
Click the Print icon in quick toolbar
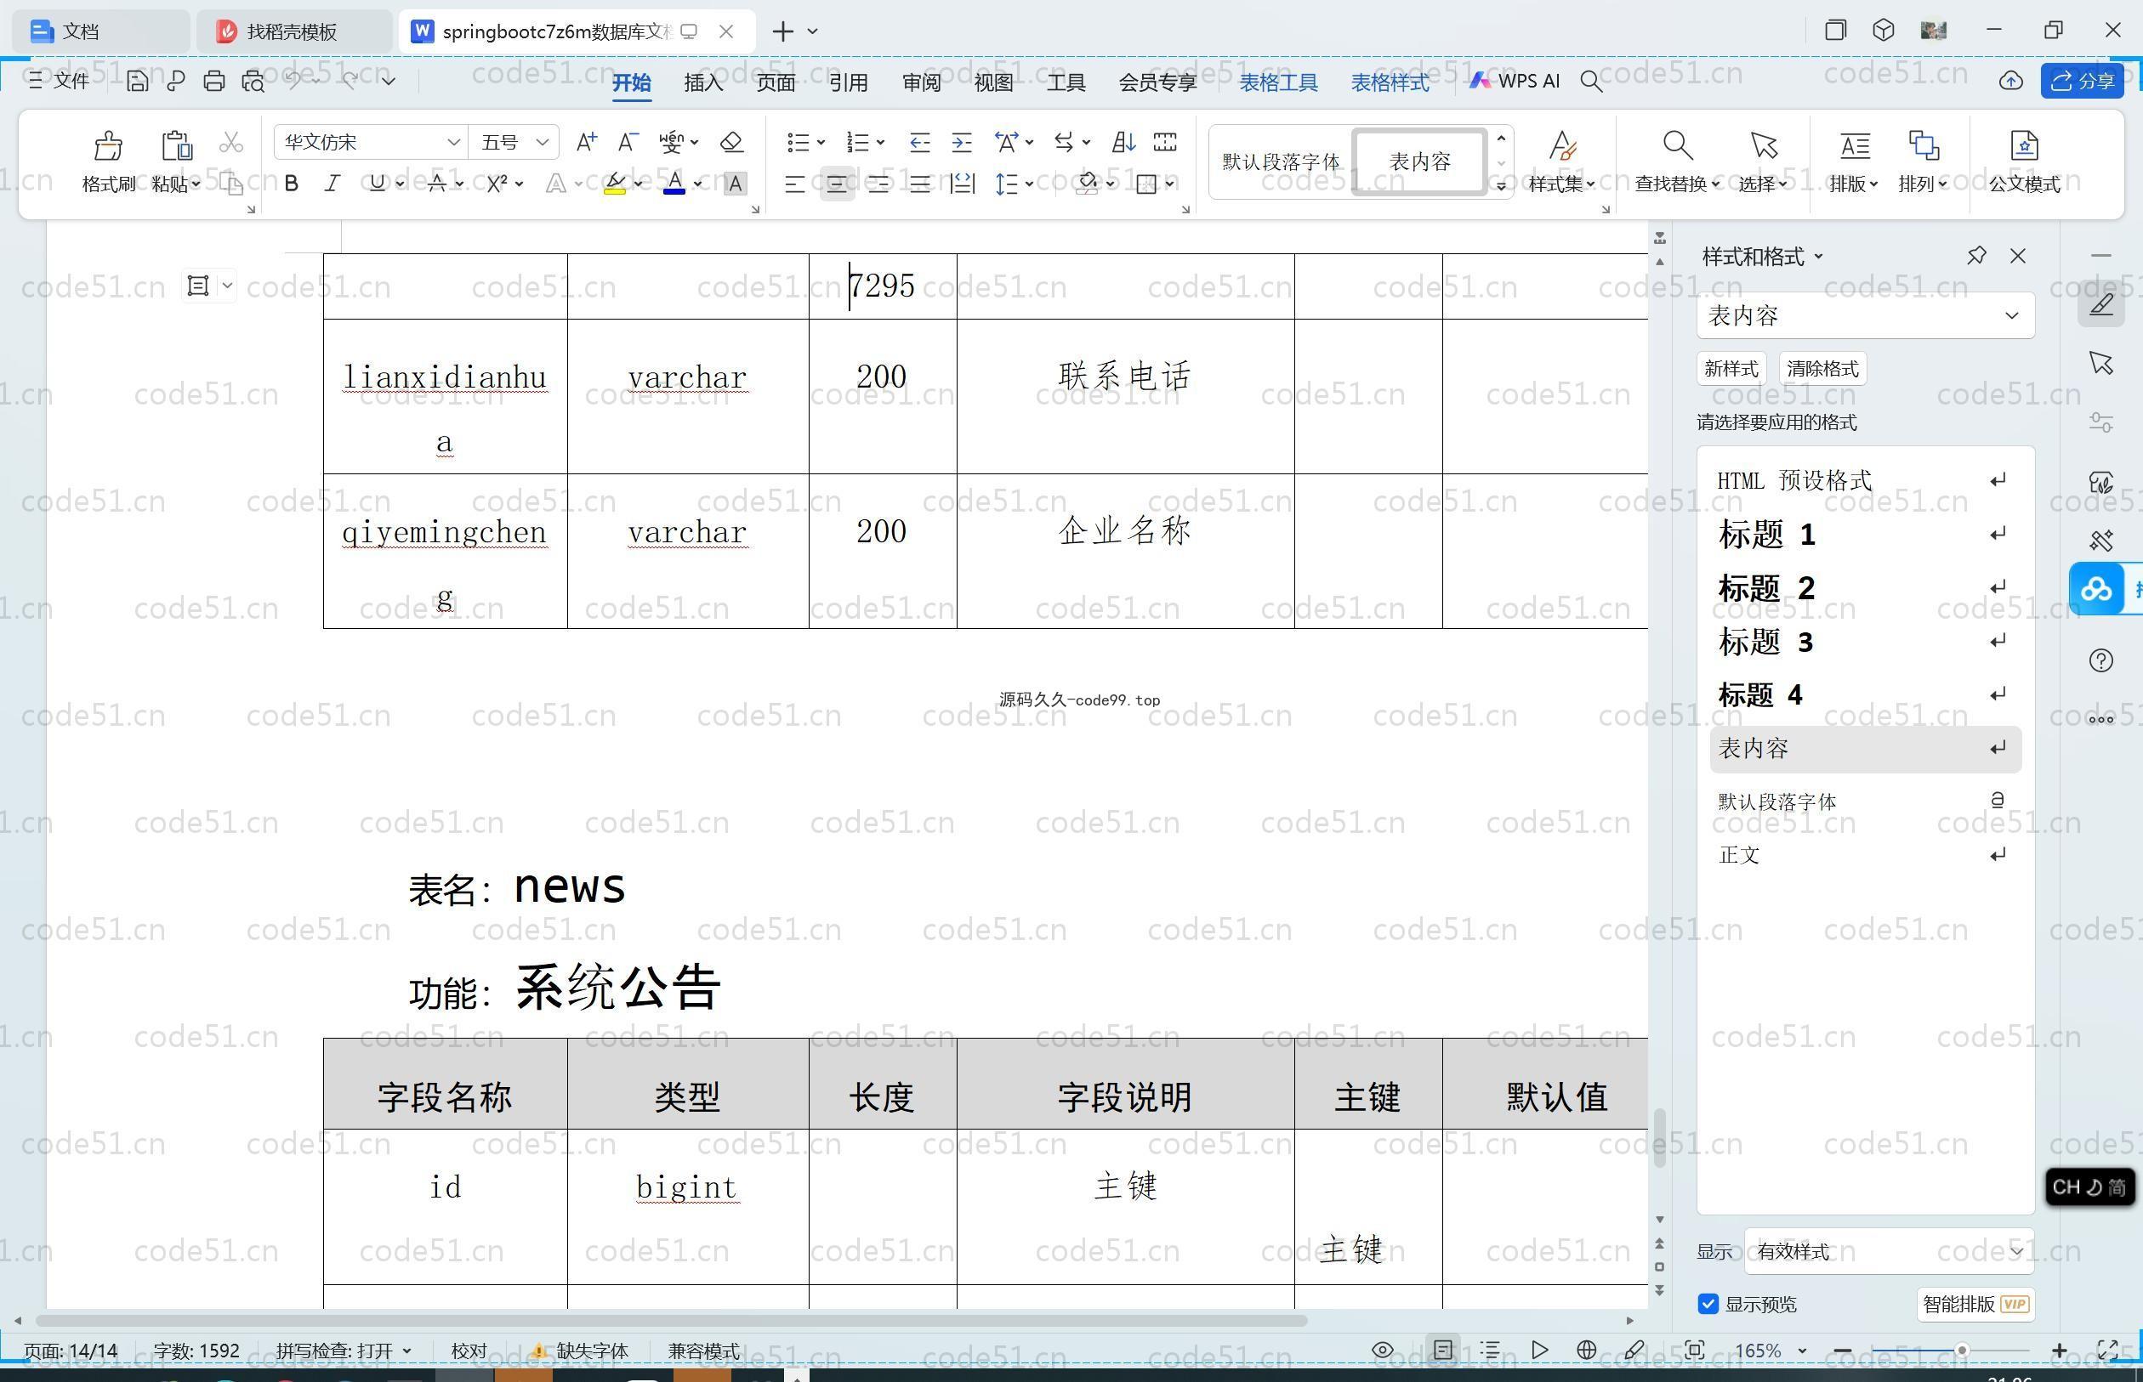tap(213, 82)
